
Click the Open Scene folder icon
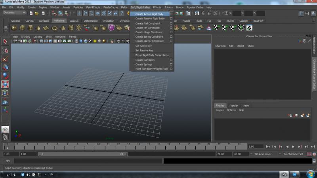(x=36, y=13)
